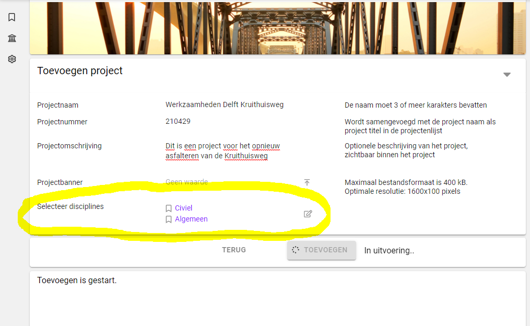Click the bridge banner image
The width and height of the screenshot is (530, 326).
(x=277, y=27)
